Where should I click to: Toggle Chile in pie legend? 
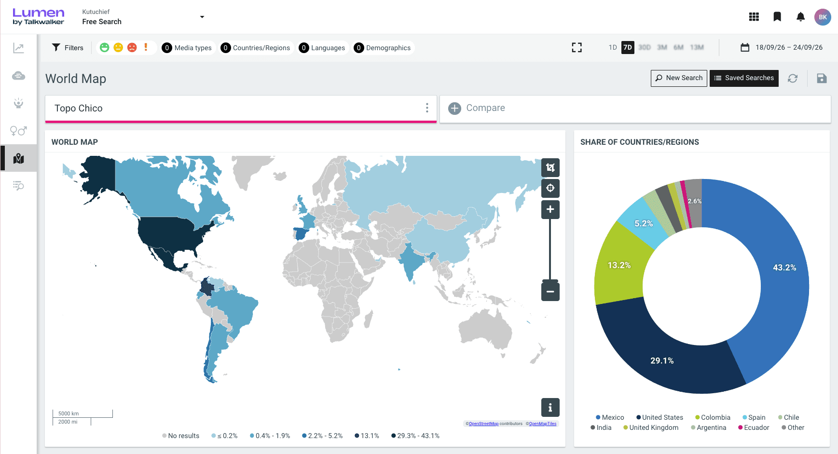pos(788,417)
